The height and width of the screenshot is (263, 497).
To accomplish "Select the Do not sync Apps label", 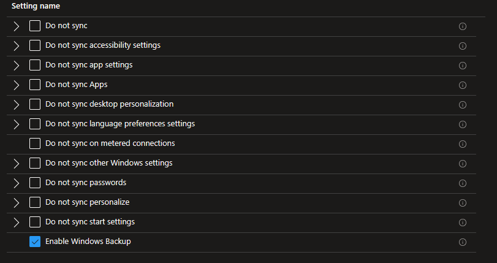I will [x=76, y=85].
